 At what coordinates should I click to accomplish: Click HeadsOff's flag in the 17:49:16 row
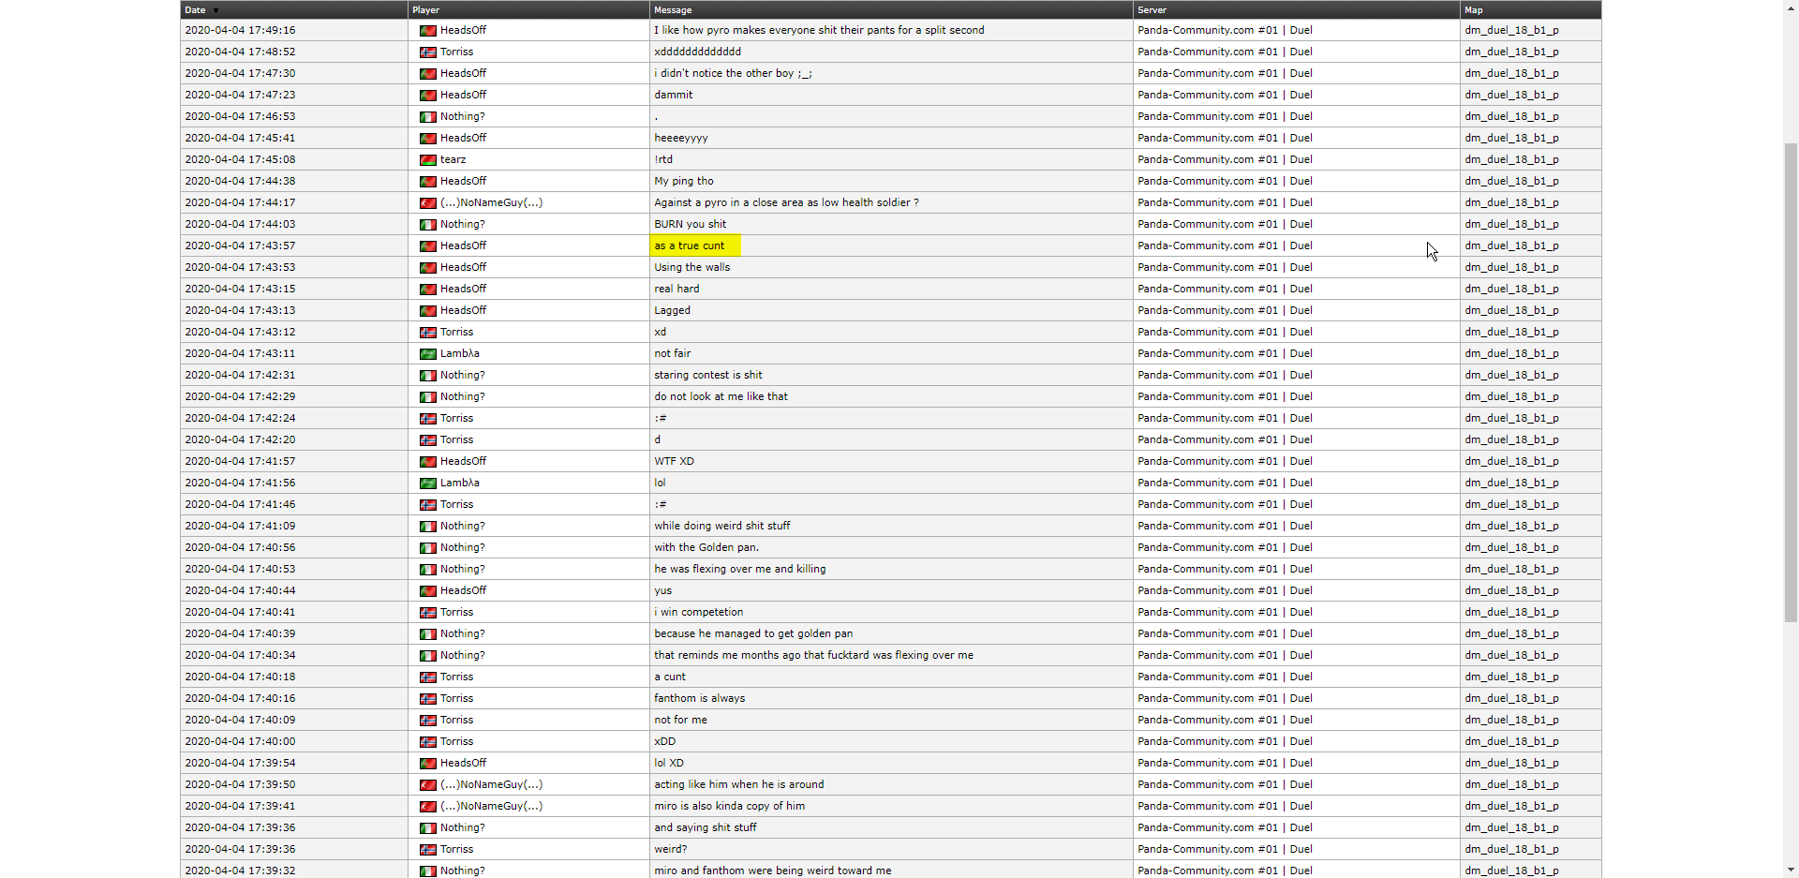(x=427, y=31)
